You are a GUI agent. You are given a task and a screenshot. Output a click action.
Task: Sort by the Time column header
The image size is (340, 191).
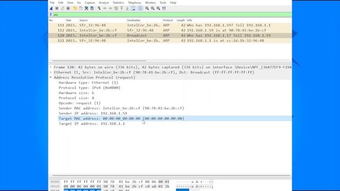tap(69, 20)
